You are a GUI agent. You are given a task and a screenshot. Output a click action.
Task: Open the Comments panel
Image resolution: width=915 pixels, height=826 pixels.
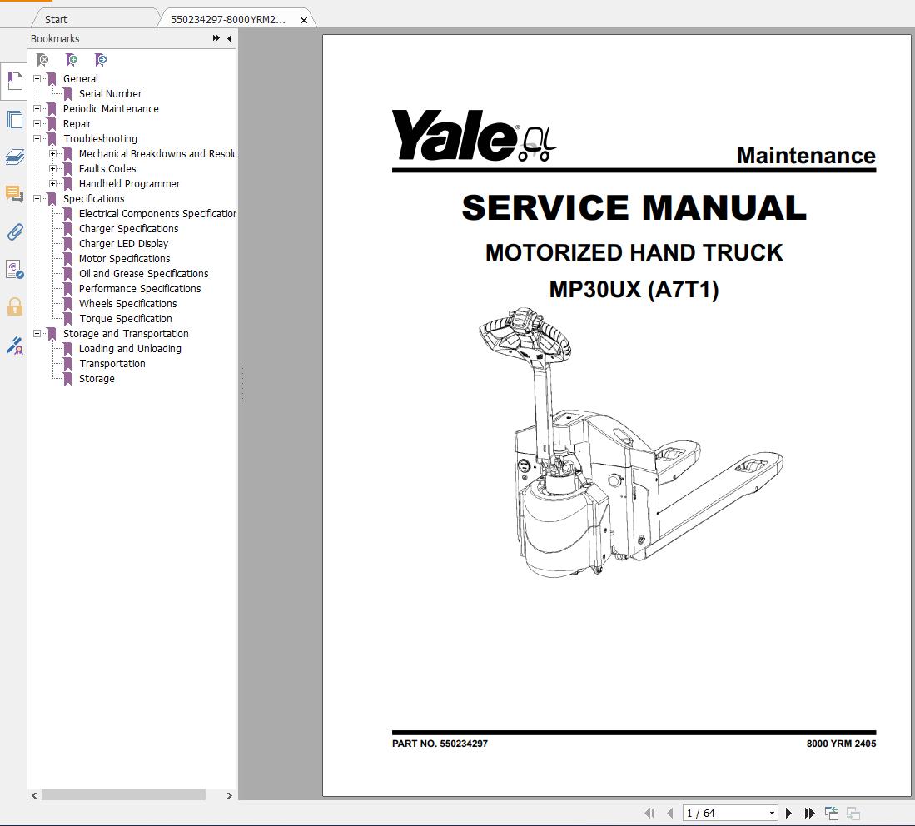click(x=14, y=195)
